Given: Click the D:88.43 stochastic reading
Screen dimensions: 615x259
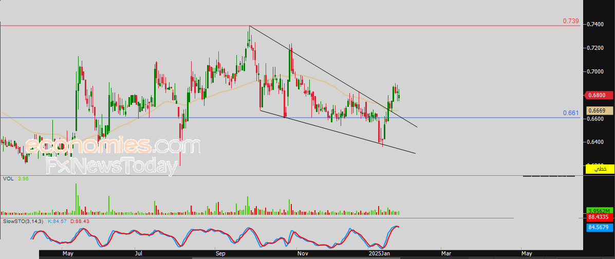Looking at the screenshot, I should (x=80, y=221).
